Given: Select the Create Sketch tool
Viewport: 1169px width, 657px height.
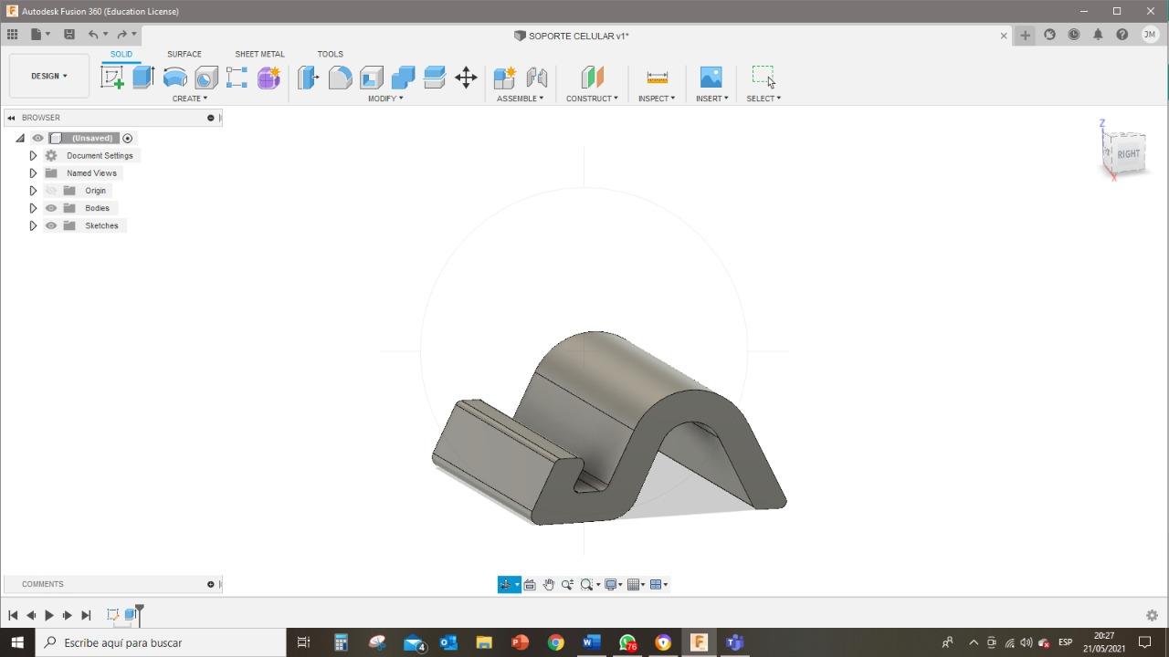Looking at the screenshot, I should 112,78.
